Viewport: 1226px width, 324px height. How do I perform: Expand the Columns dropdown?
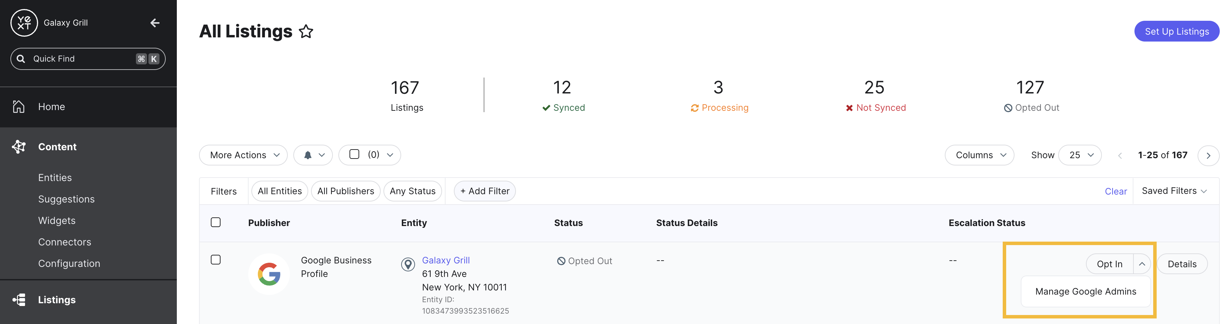979,155
